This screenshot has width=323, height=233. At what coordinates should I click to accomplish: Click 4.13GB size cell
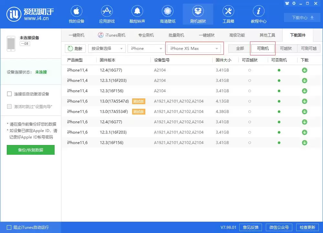[x=222, y=101]
